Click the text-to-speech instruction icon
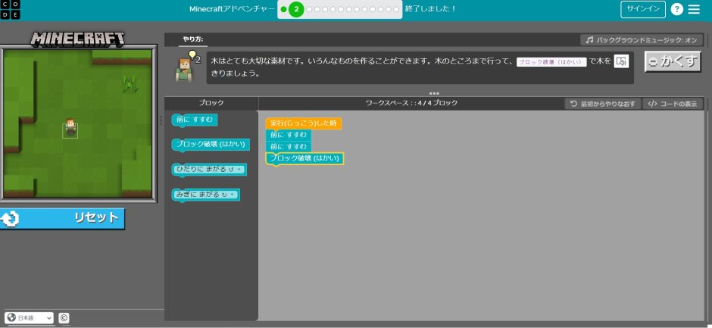The height and width of the screenshot is (328, 712). pos(621,61)
